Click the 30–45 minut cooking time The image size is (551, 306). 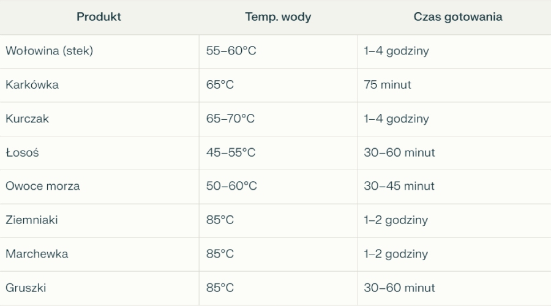click(399, 186)
